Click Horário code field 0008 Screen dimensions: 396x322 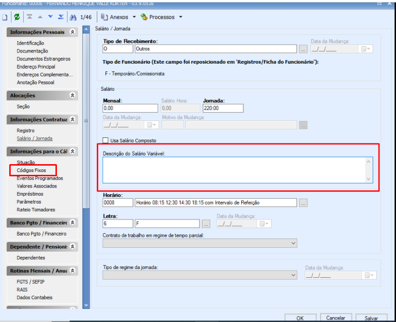click(x=118, y=203)
